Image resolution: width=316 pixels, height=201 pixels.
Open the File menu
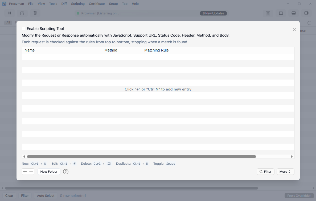point(31,4)
